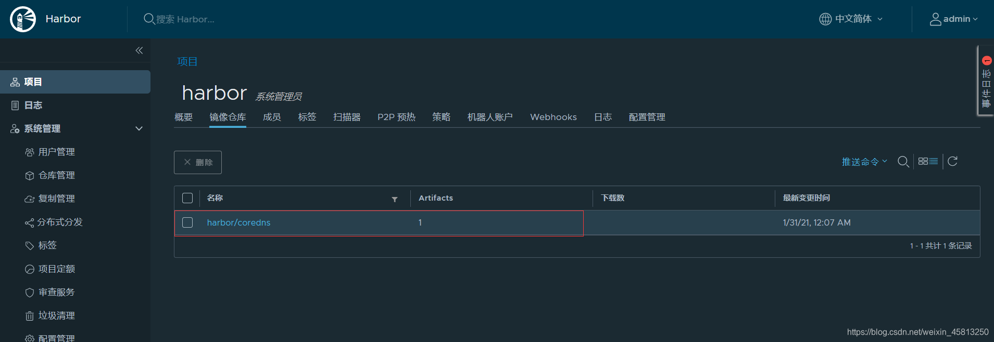Click the 仓库管理 cube icon

pyautogui.click(x=30, y=176)
